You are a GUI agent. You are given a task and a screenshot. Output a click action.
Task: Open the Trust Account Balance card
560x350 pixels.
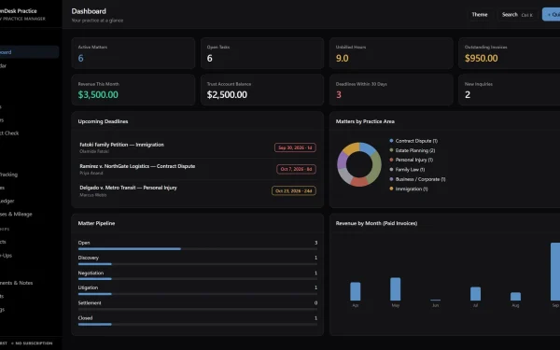(x=262, y=90)
